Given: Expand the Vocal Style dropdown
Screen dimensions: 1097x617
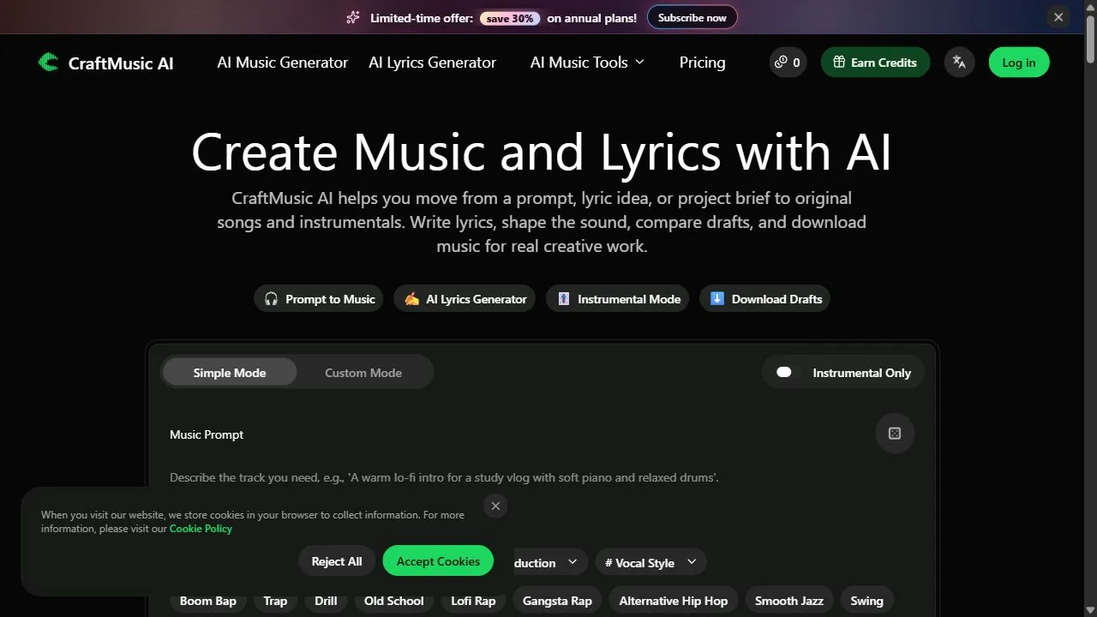Looking at the screenshot, I should point(650,563).
